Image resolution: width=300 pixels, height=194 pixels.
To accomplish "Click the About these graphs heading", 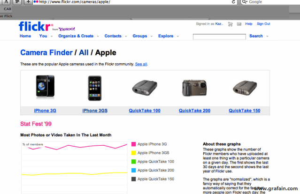I will click(x=222, y=144).
